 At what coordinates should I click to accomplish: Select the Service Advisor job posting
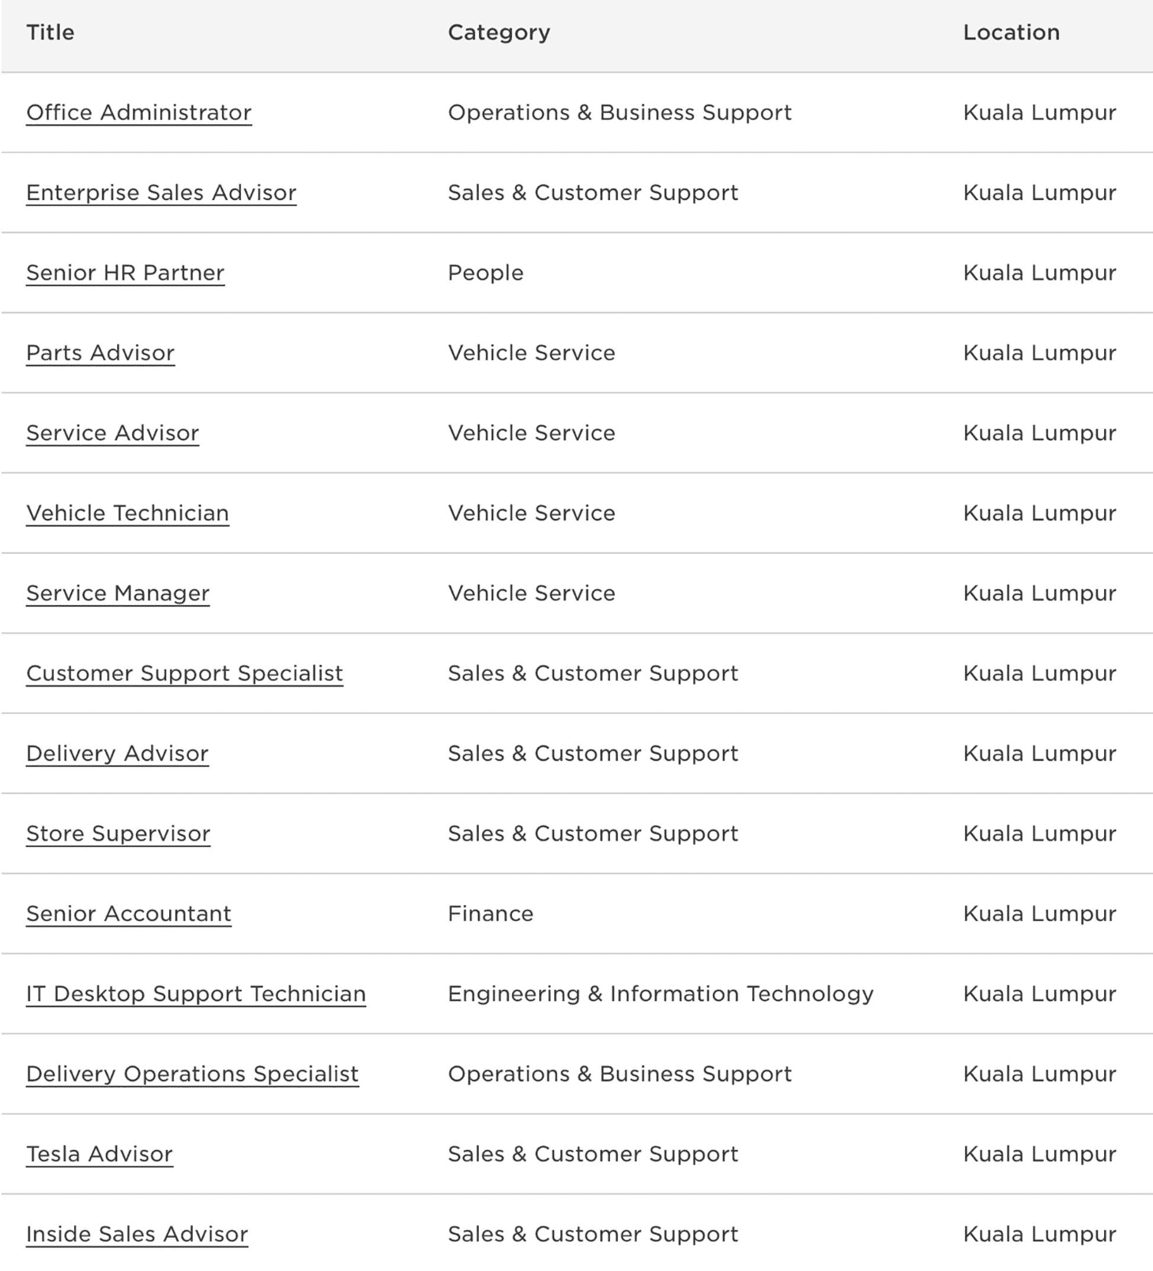coord(111,433)
